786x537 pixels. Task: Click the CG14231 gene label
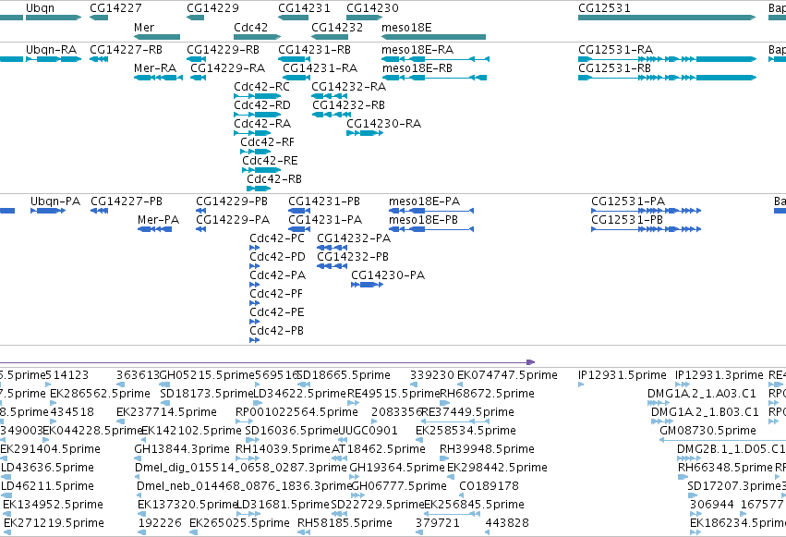(304, 8)
